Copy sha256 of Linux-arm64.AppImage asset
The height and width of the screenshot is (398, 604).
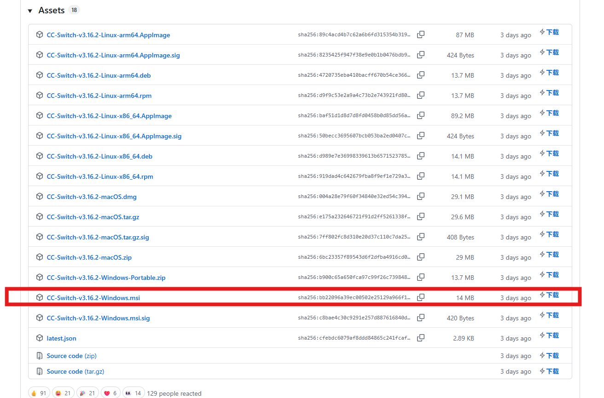pyautogui.click(x=421, y=35)
